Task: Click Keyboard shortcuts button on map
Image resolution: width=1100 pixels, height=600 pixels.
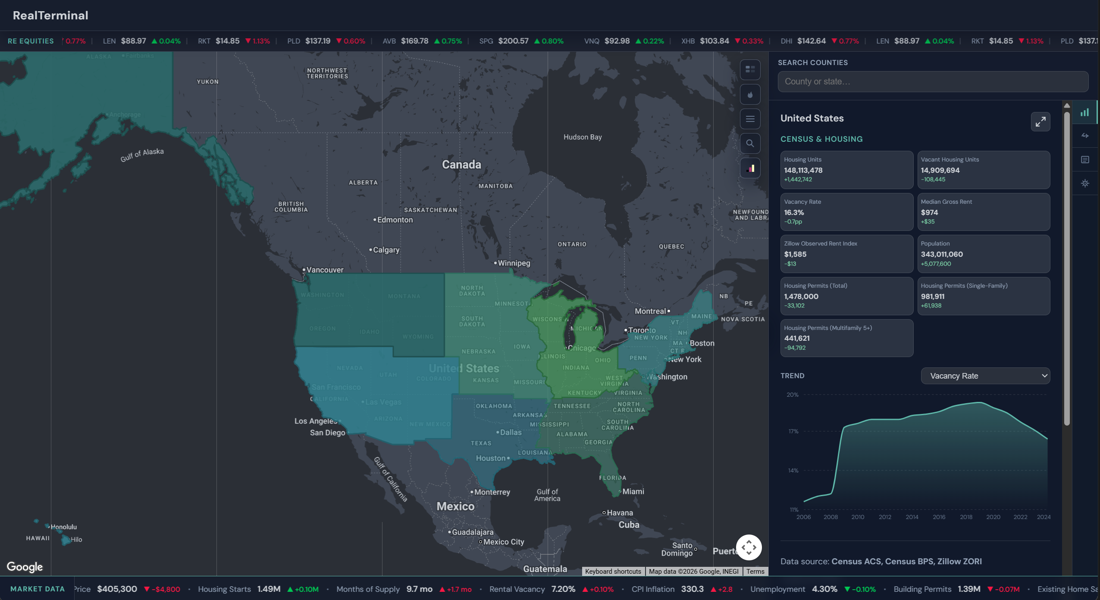Action: (613, 571)
